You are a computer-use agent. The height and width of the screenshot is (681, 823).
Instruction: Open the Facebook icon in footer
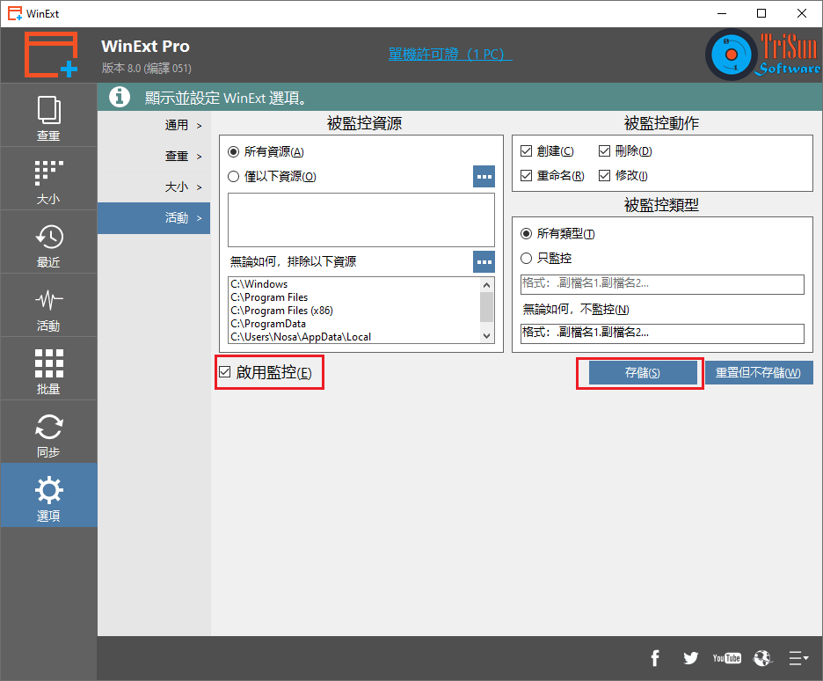pyautogui.click(x=655, y=658)
